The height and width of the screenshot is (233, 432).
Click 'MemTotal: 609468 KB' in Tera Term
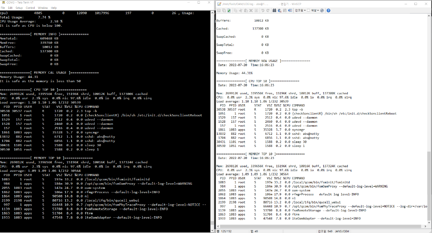click(x=29, y=38)
